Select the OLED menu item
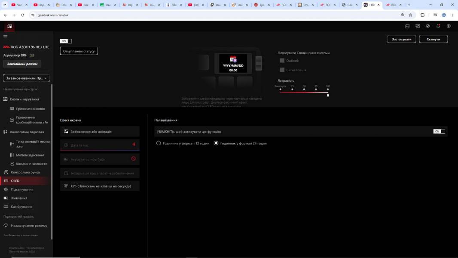Viewport: 458px width, 258px height. [x=25, y=181]
